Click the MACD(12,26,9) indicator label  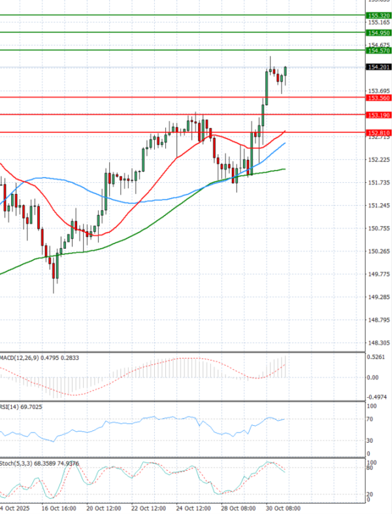pyautogui.click(x=20, y=358)
